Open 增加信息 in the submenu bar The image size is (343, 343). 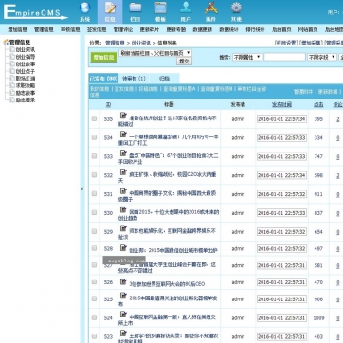(x=18, y=29)
